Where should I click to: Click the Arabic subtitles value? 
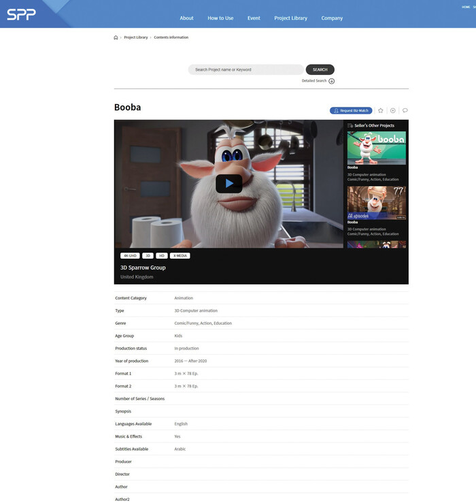[x=180, y=449]
